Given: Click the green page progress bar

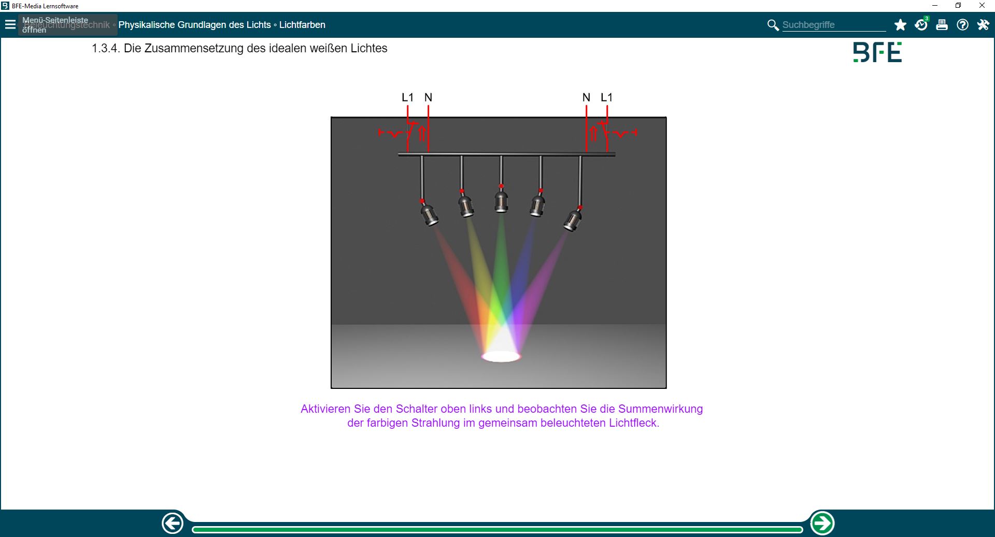Looking at the screenshot, I should (x=497, y=529).
